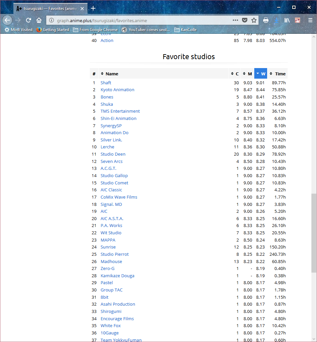Open the page actions three-dot menu
The width and height of the screenshot is (317, 342).
click(235, 20)
